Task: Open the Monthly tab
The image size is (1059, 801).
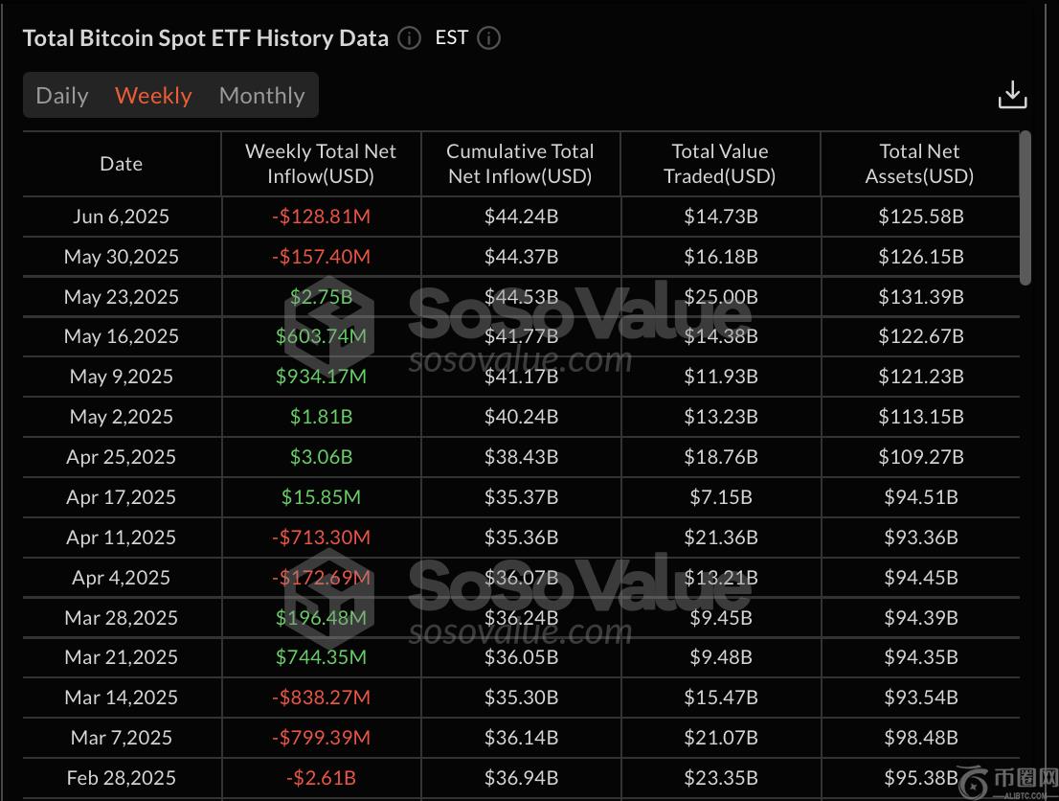Action: pyautogui.click(x=261, y=96)
